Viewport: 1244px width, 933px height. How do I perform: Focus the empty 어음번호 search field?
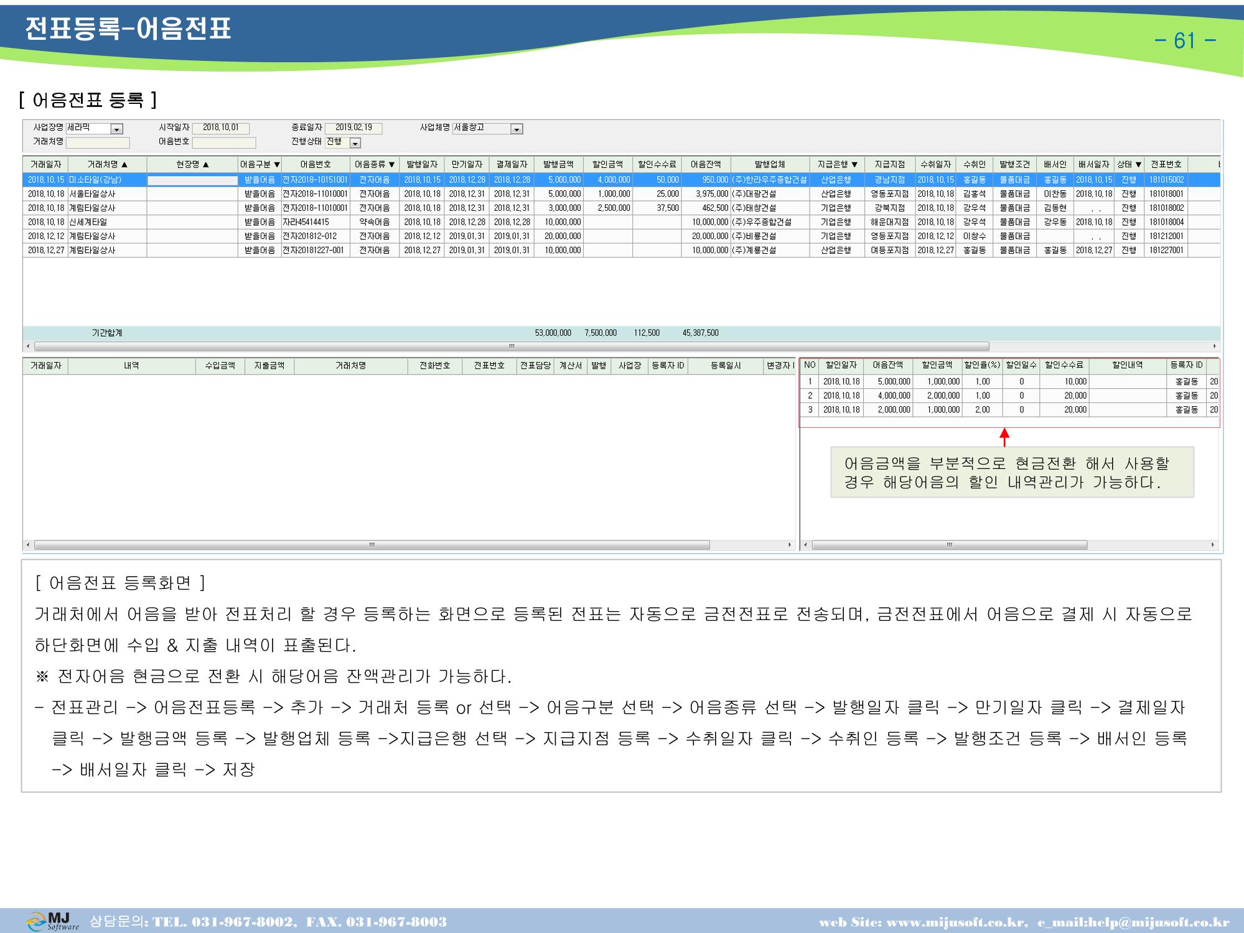pyautogui.click(x=224, y=142)
